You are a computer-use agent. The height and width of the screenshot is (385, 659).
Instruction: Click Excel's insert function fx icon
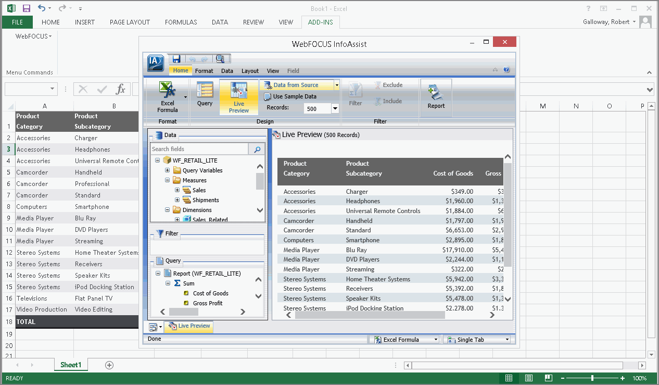121,89
